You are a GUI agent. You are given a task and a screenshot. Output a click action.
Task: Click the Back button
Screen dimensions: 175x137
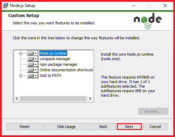tap(104, 127)
